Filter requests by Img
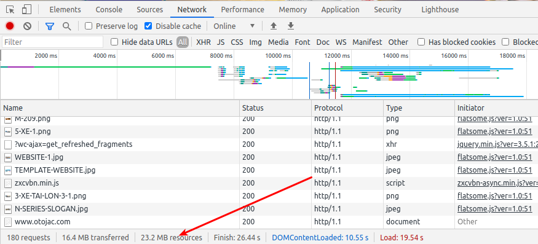Image resolution: width=538 pixels, height=244 pixels. 255,42
